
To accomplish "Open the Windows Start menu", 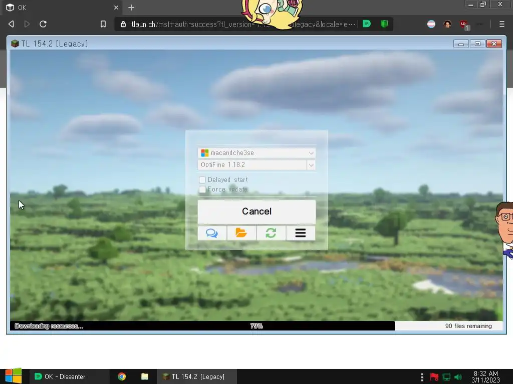I will pyautogui.click(x=13, y=376).
